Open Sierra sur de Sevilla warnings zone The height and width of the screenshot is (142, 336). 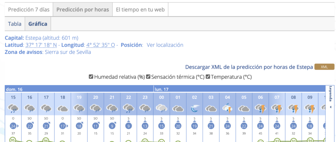coord(68,52)
